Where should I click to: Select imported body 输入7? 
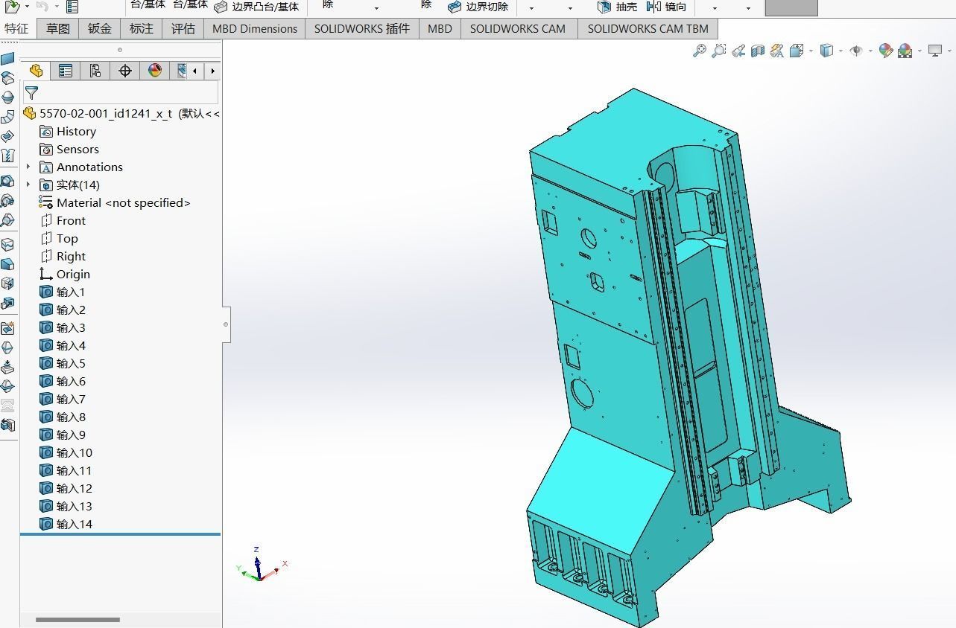tap(71, 399)
